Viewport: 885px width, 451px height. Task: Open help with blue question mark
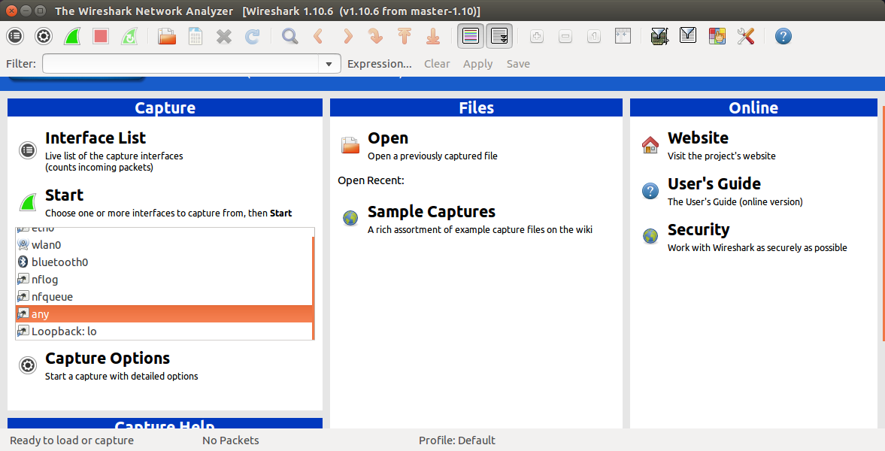coord(783,36)
